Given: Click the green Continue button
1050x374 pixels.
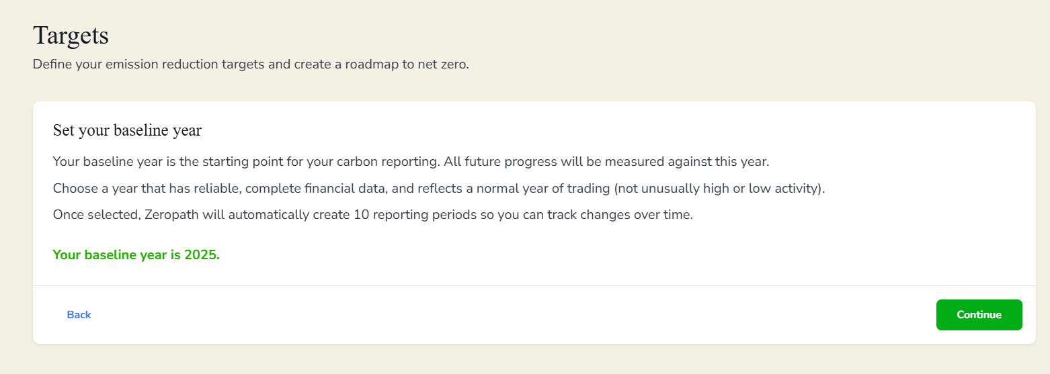Looking at the screenshot, I should (x=979, y=315).
